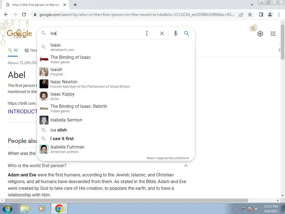This screenshot has width=285, height=214.
Task: Click the vertical scrollbar thumb
Action: click(283, 42)
